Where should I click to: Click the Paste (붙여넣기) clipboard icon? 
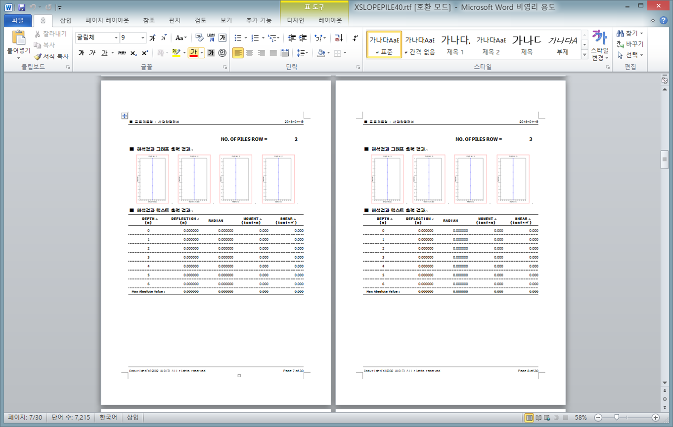(18, 38)
